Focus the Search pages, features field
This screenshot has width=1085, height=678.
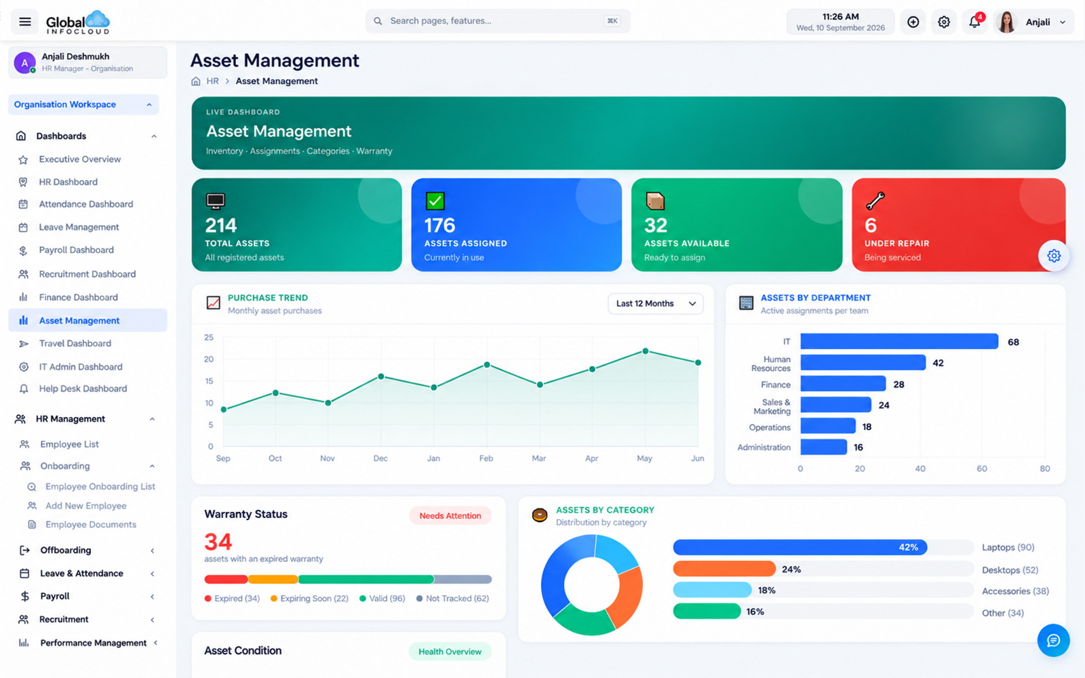pyautogui.click(x=498, y=21)
